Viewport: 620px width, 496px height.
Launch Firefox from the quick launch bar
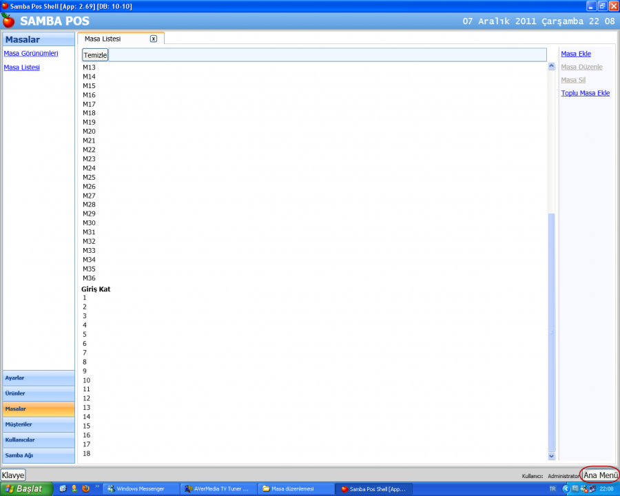coord(85,489)
